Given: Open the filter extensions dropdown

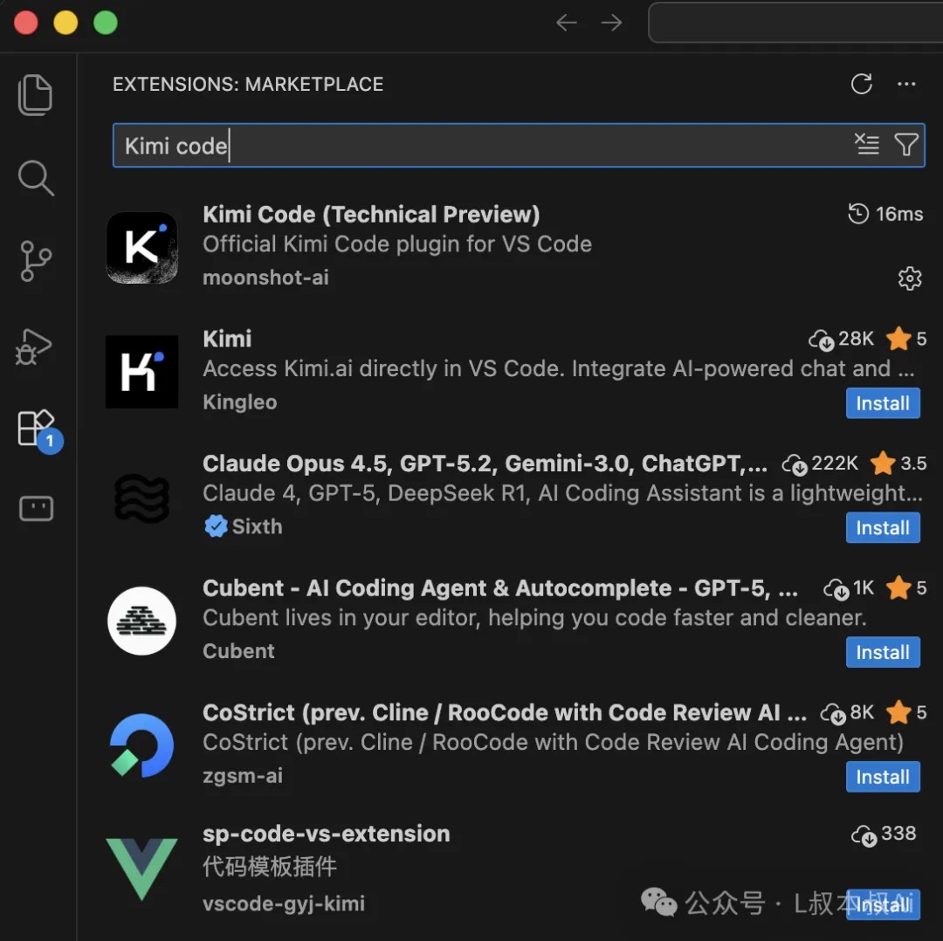Looking at the screenshot, I should point(905,144).
